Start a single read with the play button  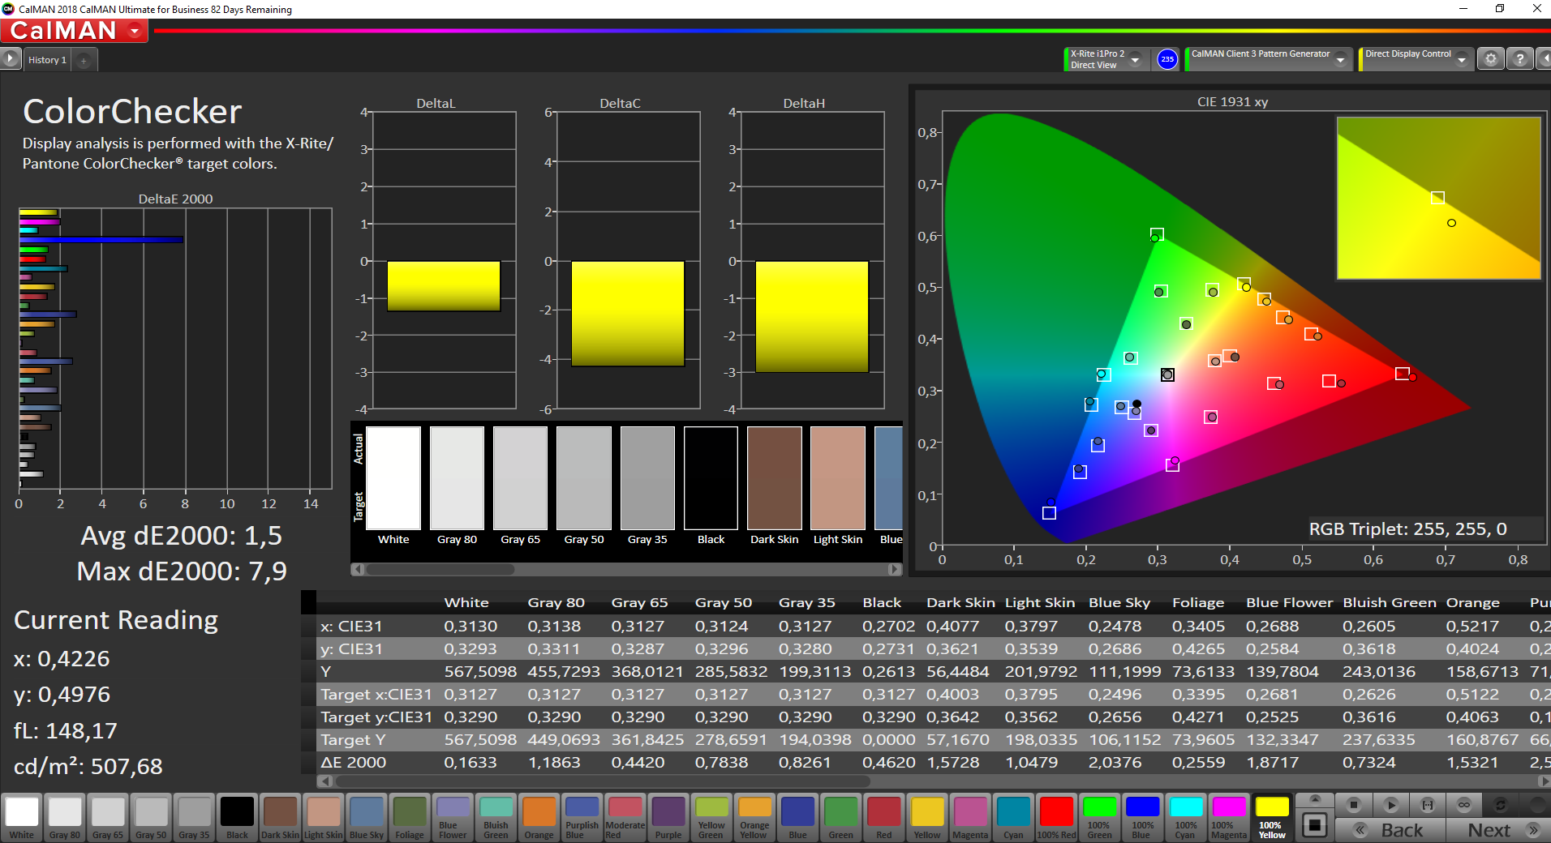[1390, 805]
